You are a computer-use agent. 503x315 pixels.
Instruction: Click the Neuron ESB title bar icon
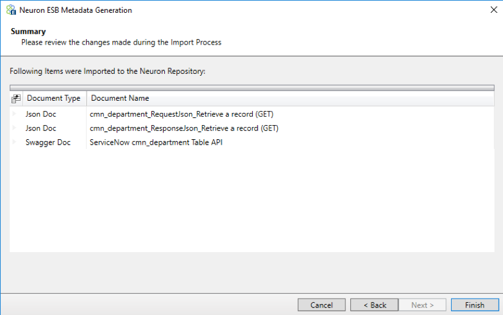pyautogui.click(x=10, y=10)
